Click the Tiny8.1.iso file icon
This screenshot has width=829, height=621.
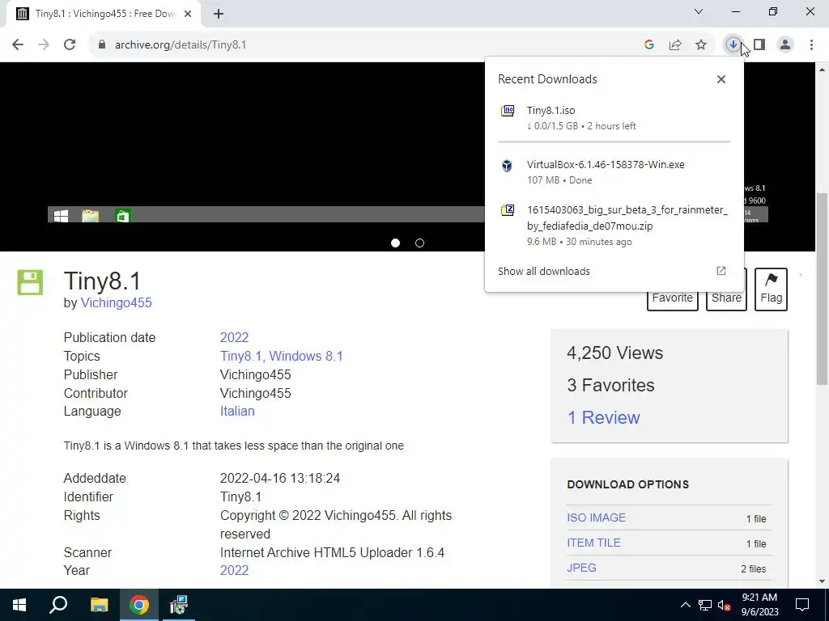tap(508, 111)
